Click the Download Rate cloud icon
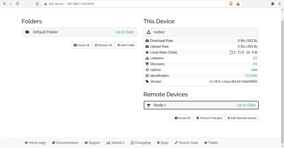Screen dimensions: 284x148 [x=147, y=41]
